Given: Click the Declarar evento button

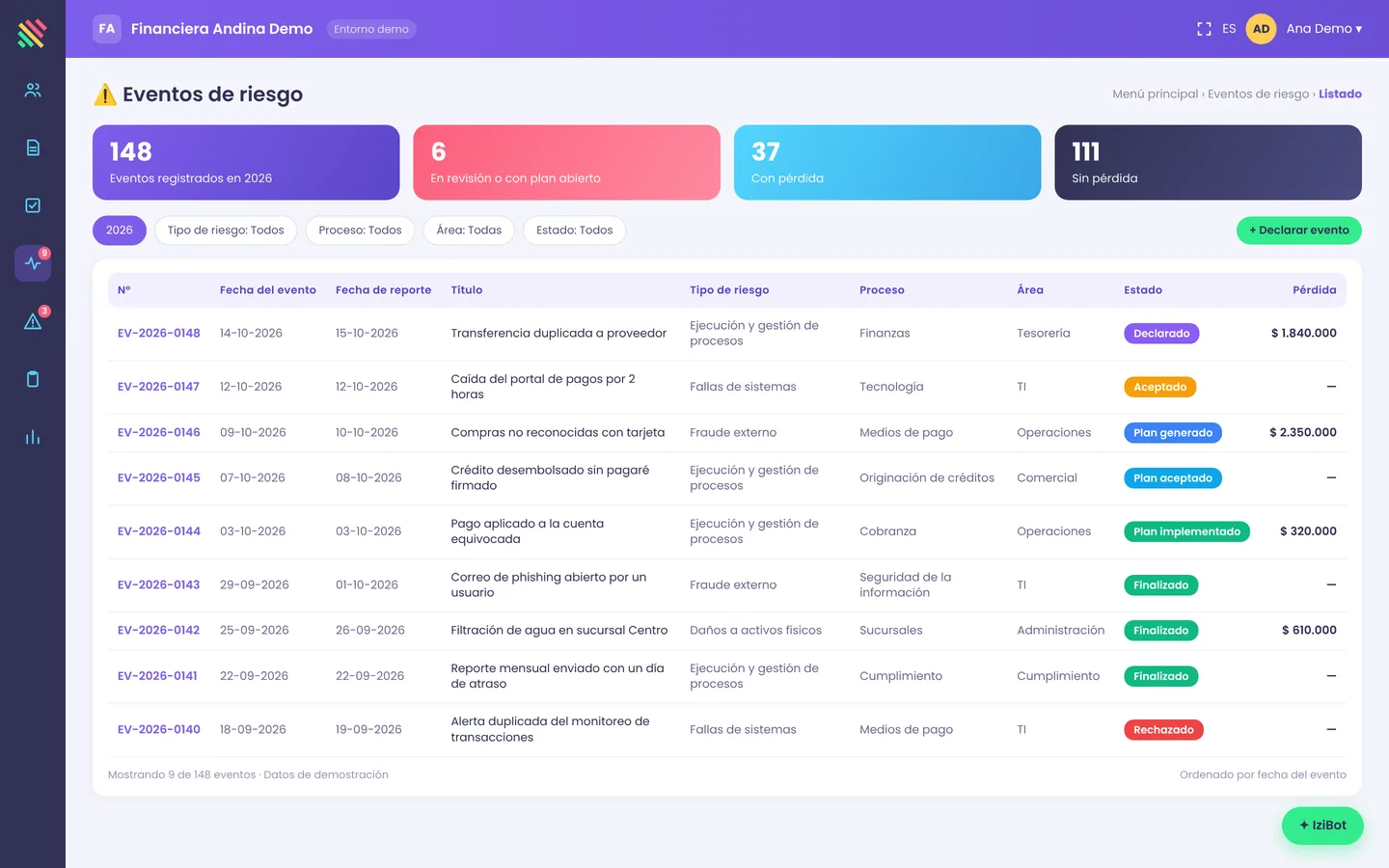Looking at the screenshot, I should [1299, 231].
